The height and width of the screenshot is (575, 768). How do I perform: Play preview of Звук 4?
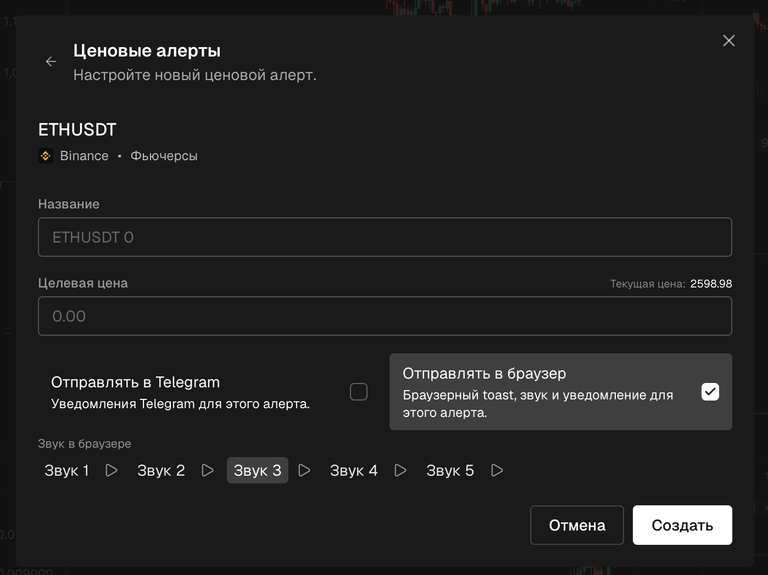(x=400, y=470)
